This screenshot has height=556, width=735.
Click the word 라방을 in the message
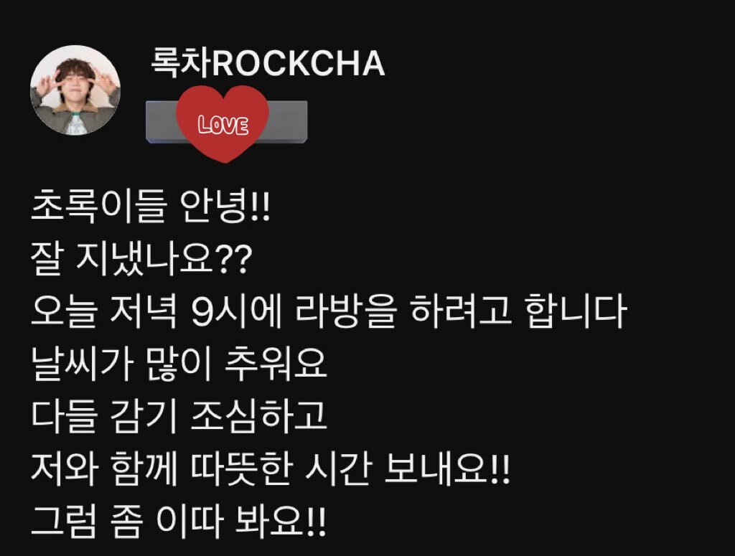(346, 311)
